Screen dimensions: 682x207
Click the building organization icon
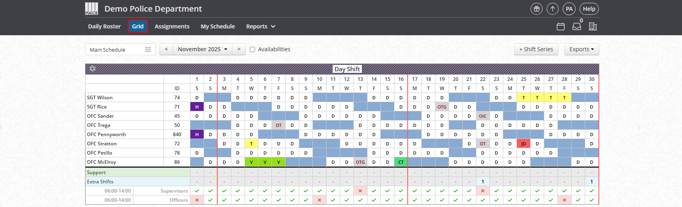pos(593,26)
